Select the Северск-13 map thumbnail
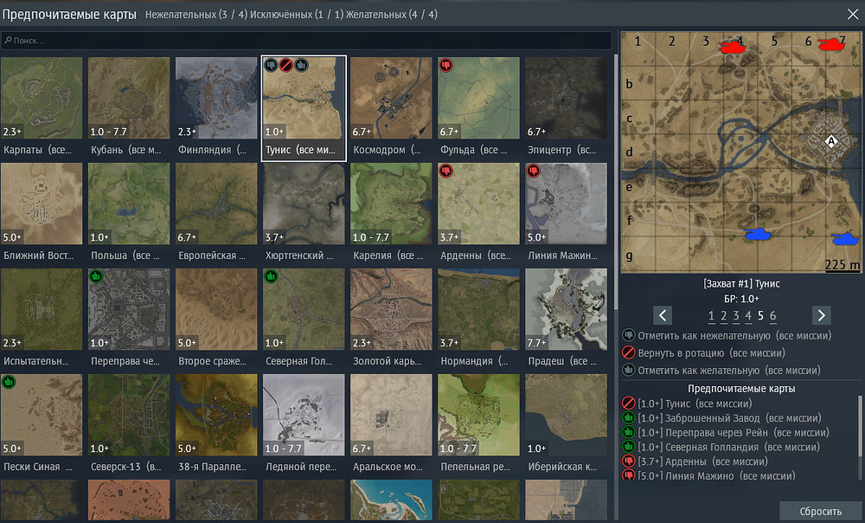The height and width of the screenshot is (523, 865). (129, 415)
